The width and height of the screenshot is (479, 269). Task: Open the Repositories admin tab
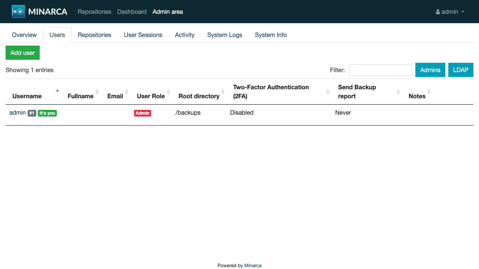[94, 35]
